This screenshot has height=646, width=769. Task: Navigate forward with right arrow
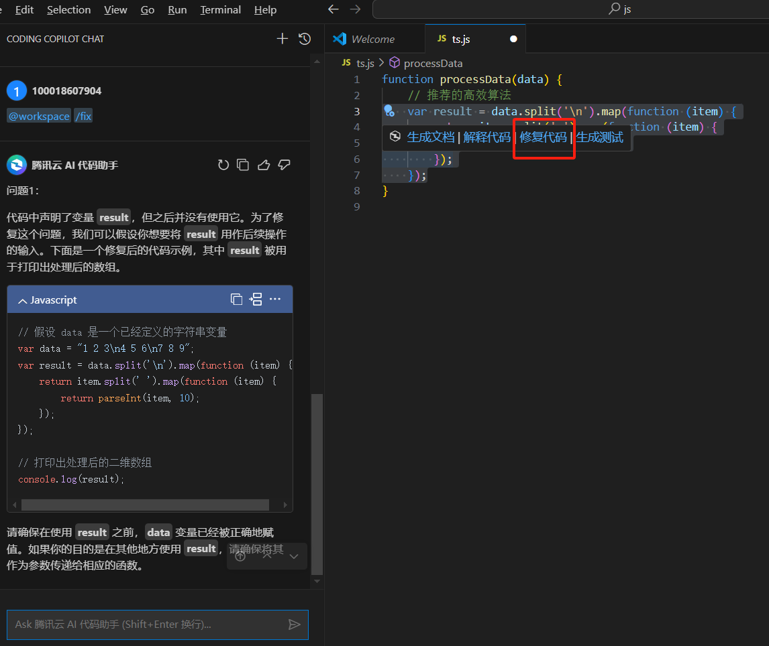[355, 9]
